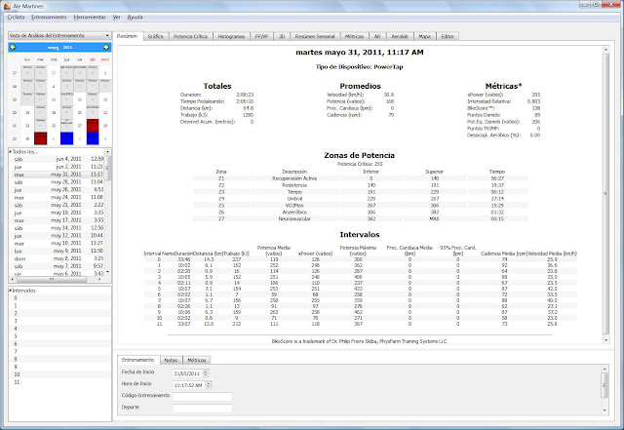Select interval 10 in Intervalos list

click(59, 374)
